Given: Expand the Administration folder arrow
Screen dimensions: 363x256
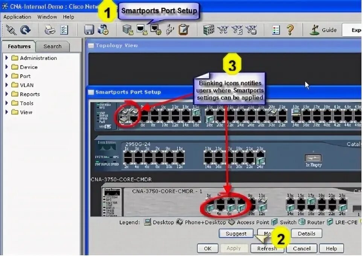Looking at the screenshot, I should pos(7,58).
